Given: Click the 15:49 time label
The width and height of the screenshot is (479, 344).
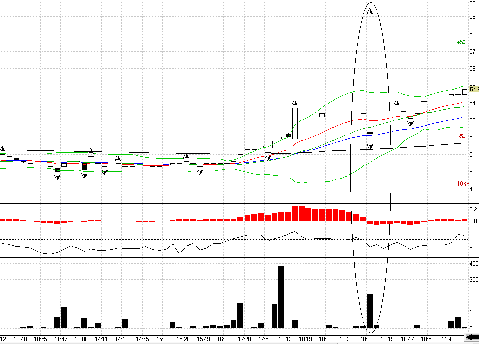Looking at the screenshot, I should click(x=203, y=339).
